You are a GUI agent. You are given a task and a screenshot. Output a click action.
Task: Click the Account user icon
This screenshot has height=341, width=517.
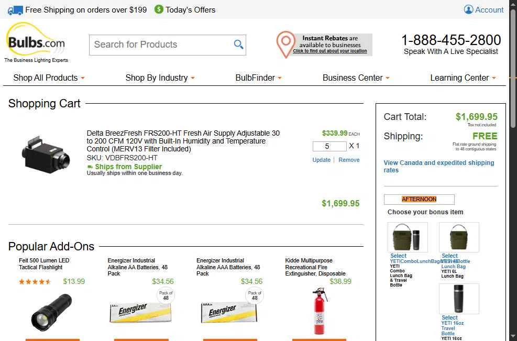468,9
